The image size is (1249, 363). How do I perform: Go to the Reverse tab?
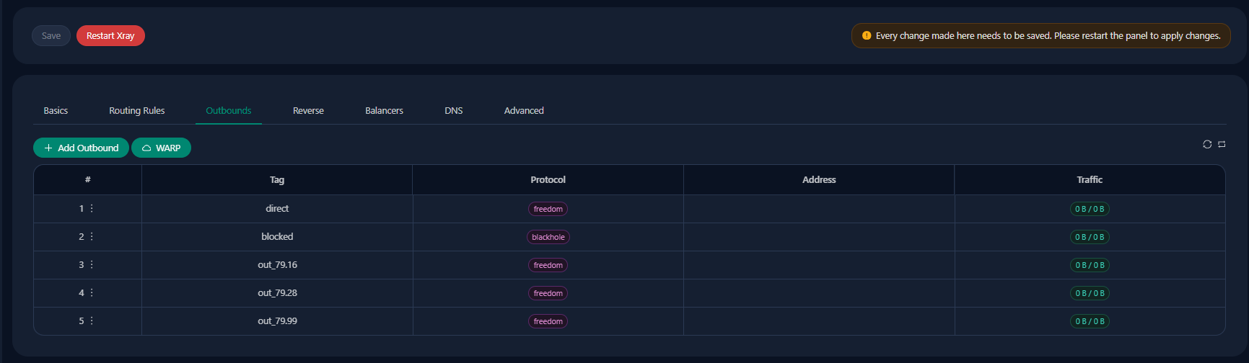click(308, 110)
